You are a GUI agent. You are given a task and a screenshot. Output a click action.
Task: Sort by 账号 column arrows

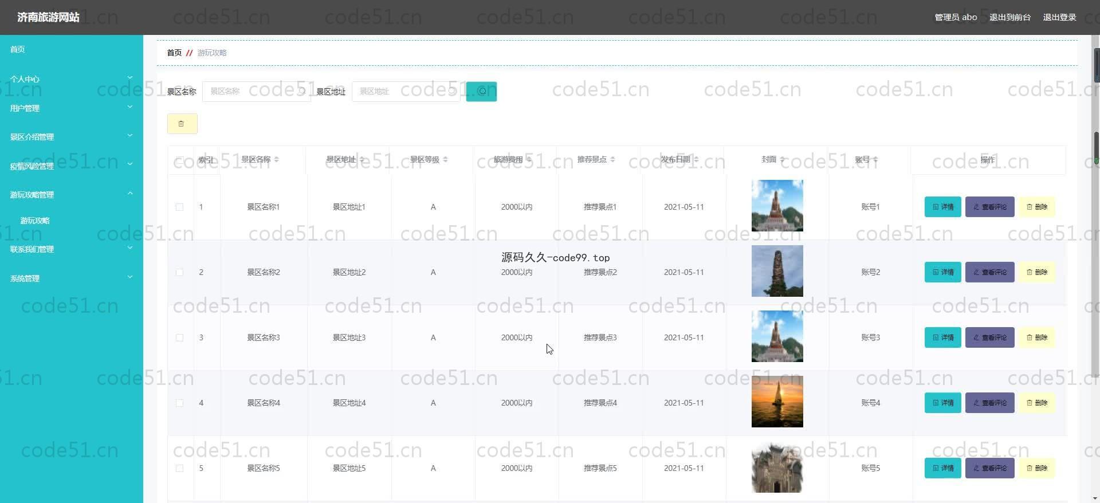pyautogui.click(x=875, y=160)
